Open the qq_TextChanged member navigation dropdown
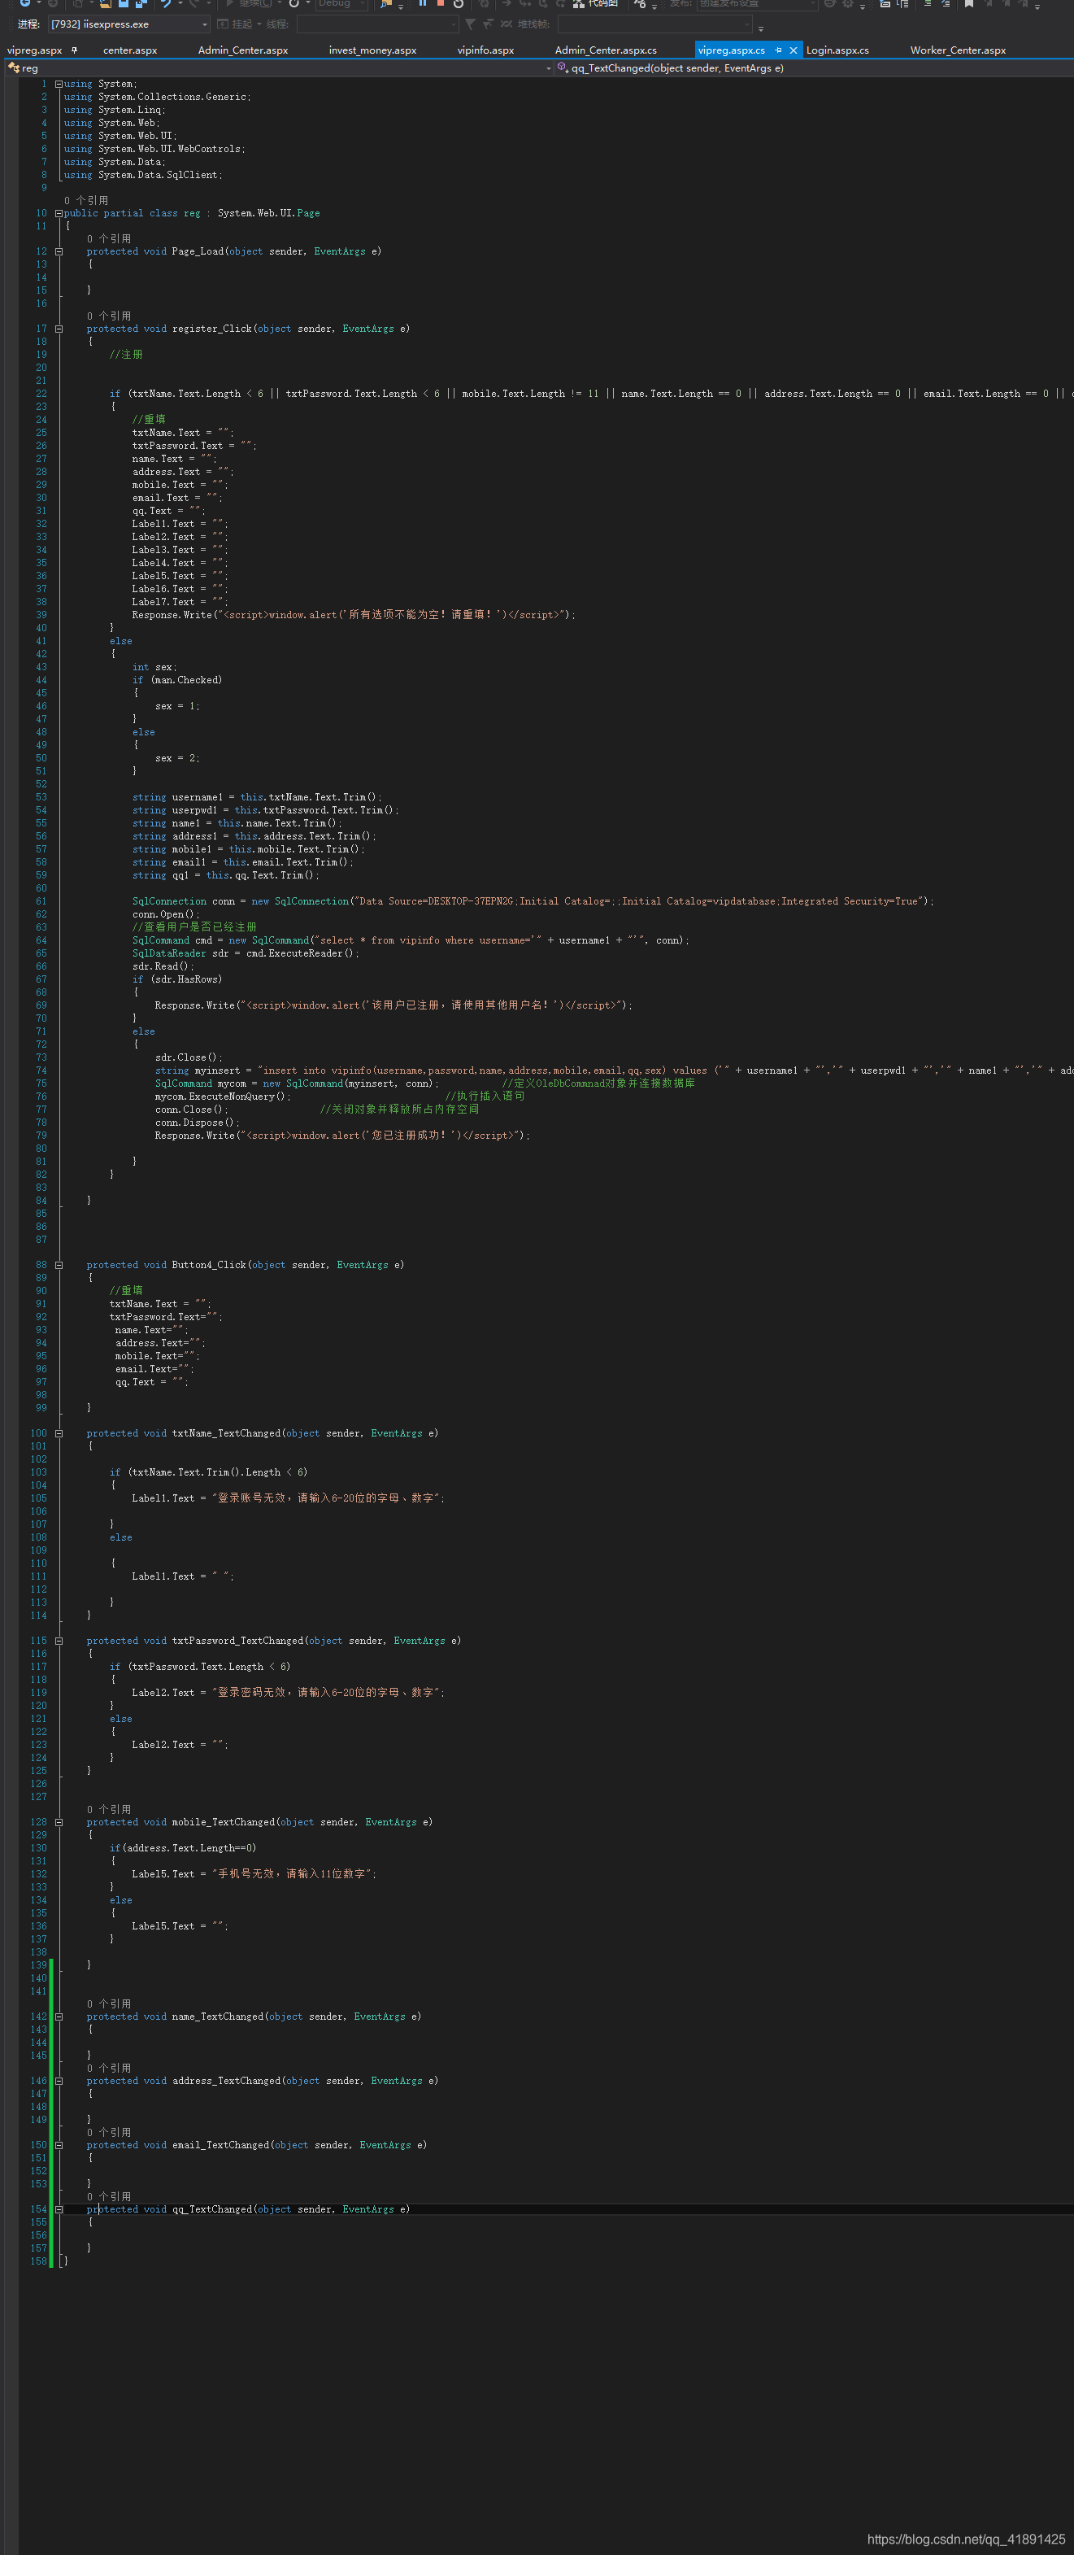1074x2555 pixels. click(x=813, y=68)
